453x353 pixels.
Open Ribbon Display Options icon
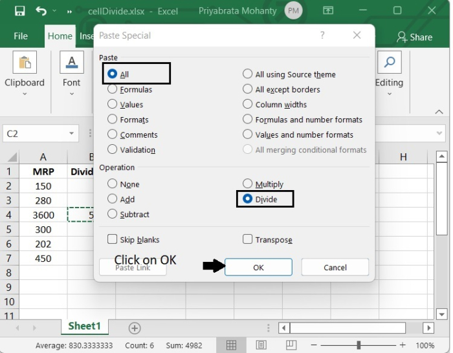pyautogui.click(x=328, y=11)
